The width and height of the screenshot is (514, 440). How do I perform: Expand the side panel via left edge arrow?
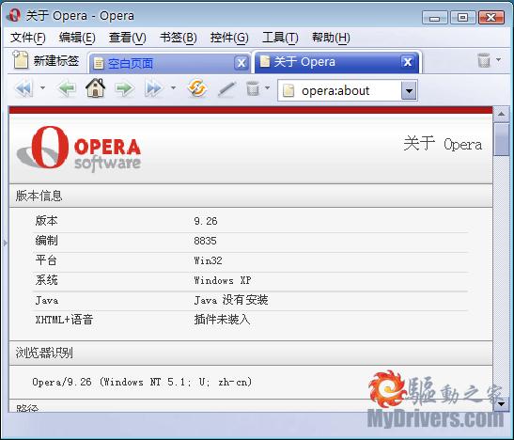5,243
